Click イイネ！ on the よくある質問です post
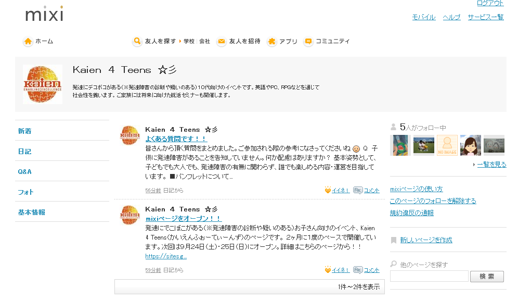The image size is (518, 300). tap(341, 190)
